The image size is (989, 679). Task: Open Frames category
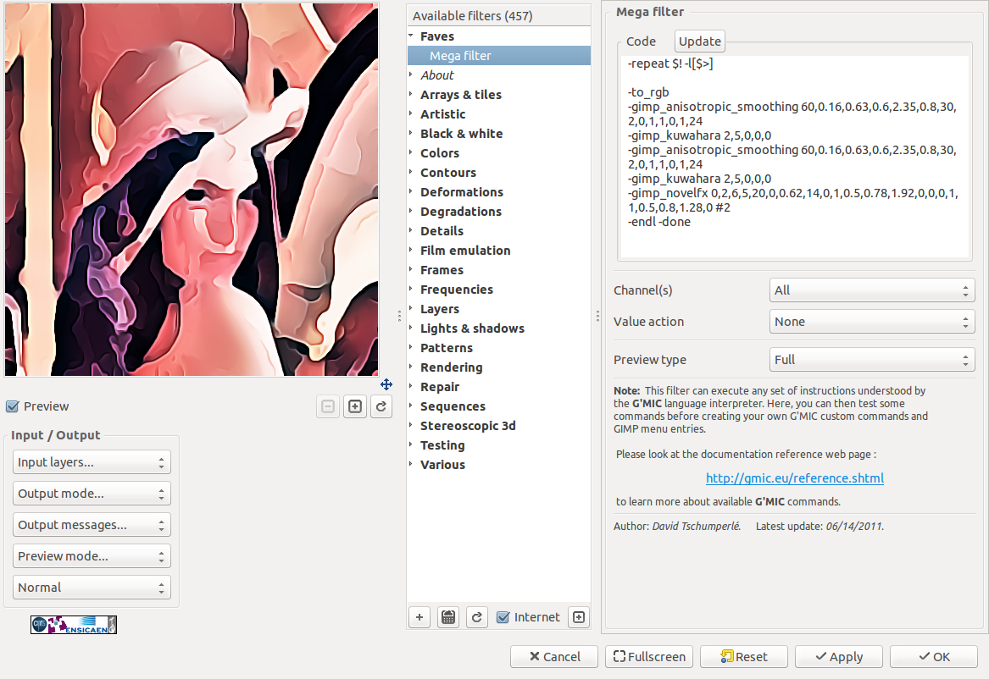[x=499, y=270]
